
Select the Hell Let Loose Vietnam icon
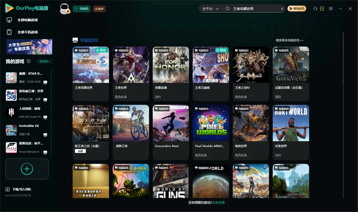click(11, 112)
